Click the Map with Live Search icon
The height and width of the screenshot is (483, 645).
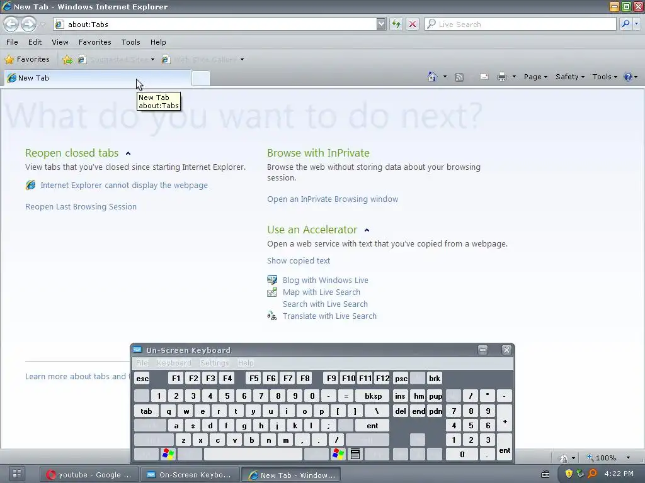pos(272,292)
